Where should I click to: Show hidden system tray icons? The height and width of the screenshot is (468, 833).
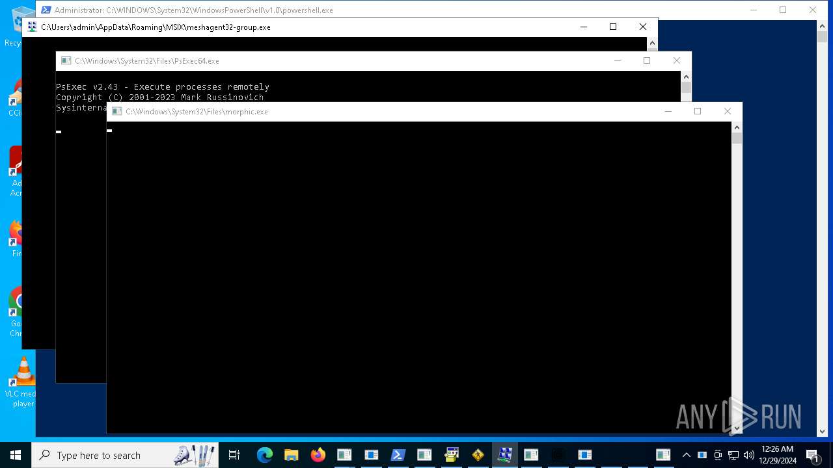coord(686,455)
